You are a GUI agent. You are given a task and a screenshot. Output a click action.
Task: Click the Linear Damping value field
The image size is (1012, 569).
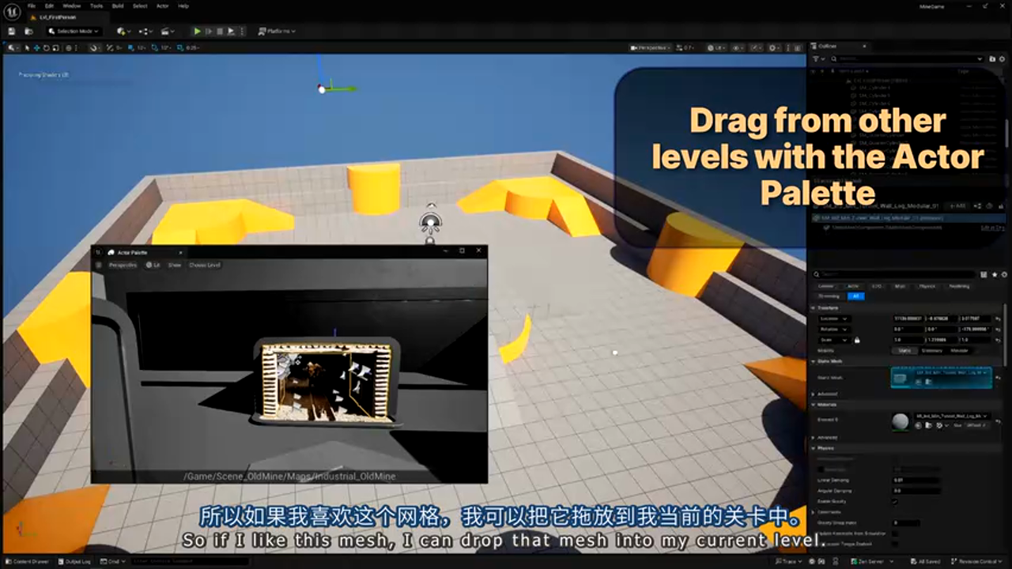click(x=916, y=480)
